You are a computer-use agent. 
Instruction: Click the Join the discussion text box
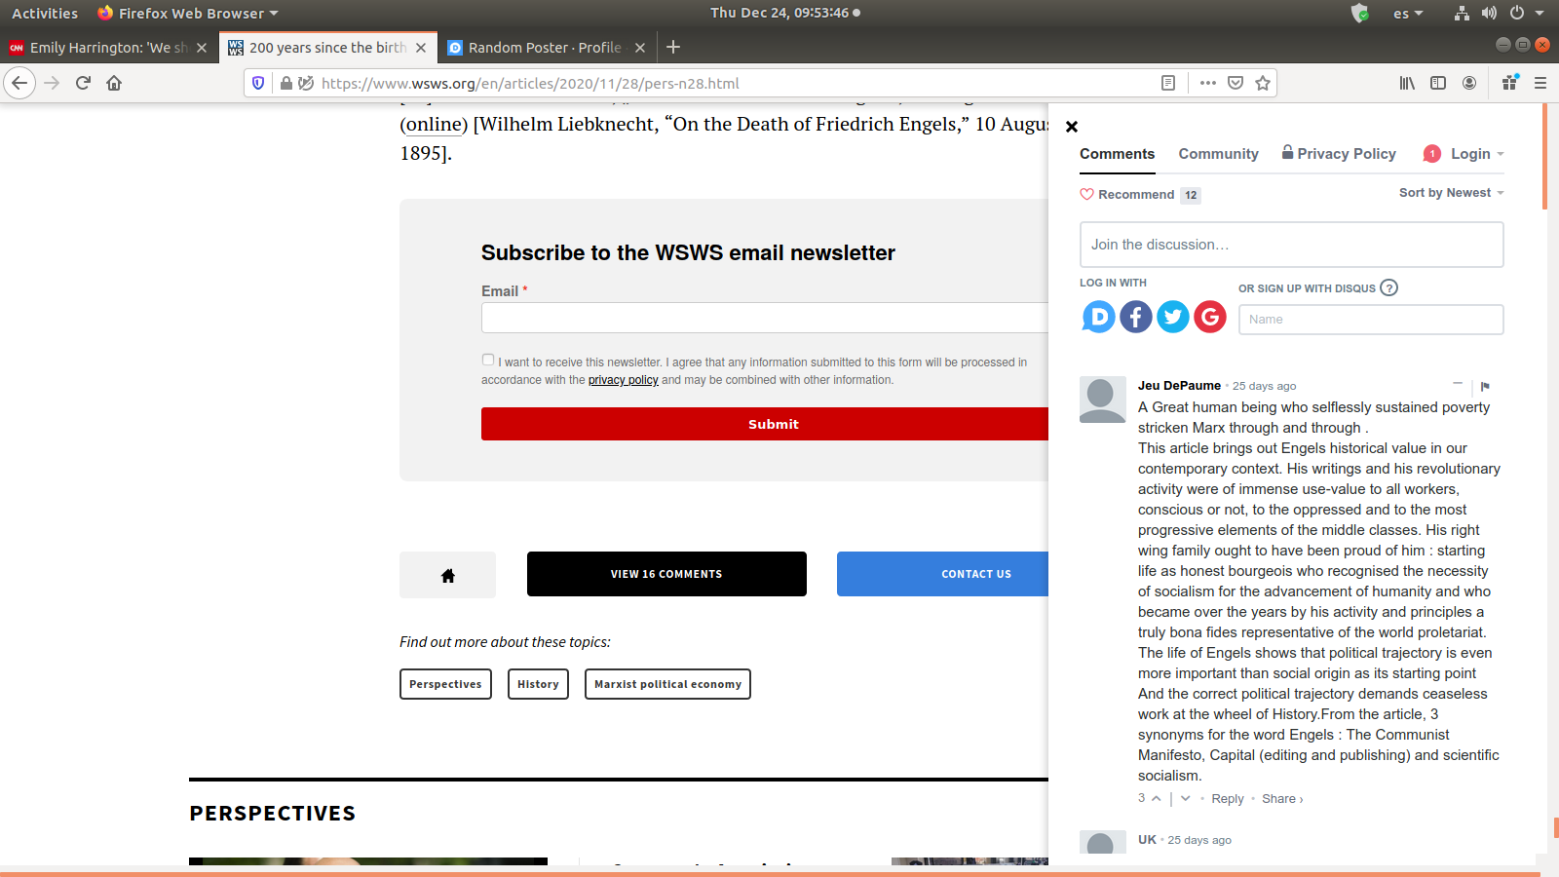point(1291,245)
